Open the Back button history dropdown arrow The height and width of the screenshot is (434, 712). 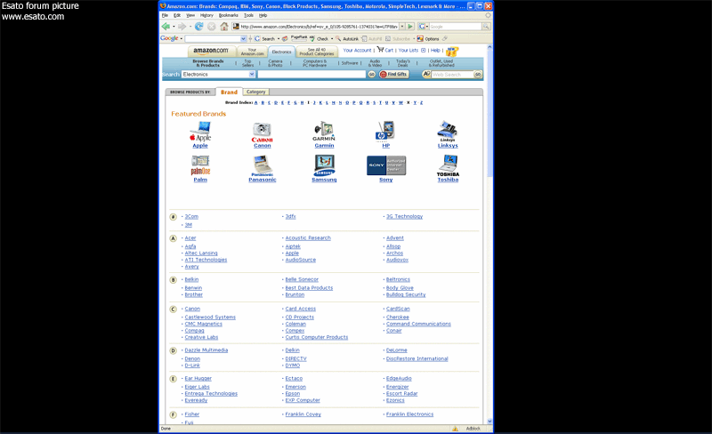(x=174, y=27)
